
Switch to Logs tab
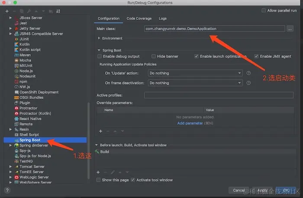[x=162, y=19]
